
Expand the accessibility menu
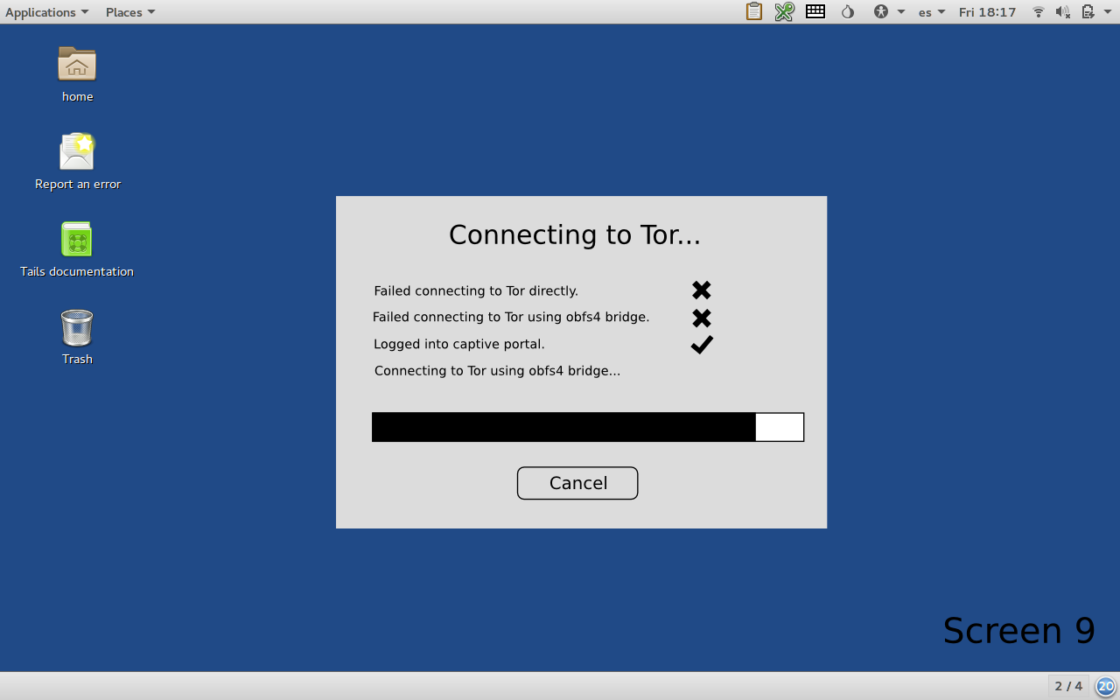tap(888, 11)
